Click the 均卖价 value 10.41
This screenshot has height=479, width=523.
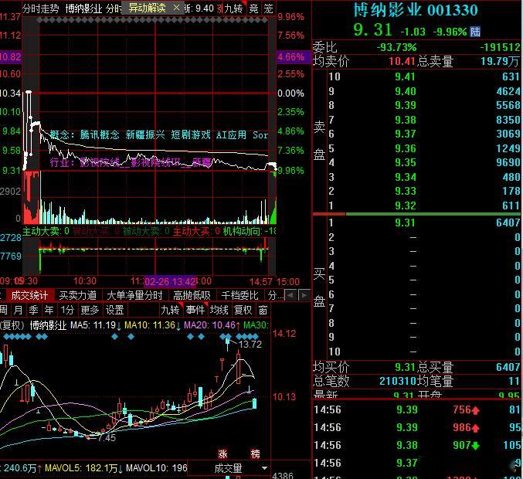click(402, 61)
